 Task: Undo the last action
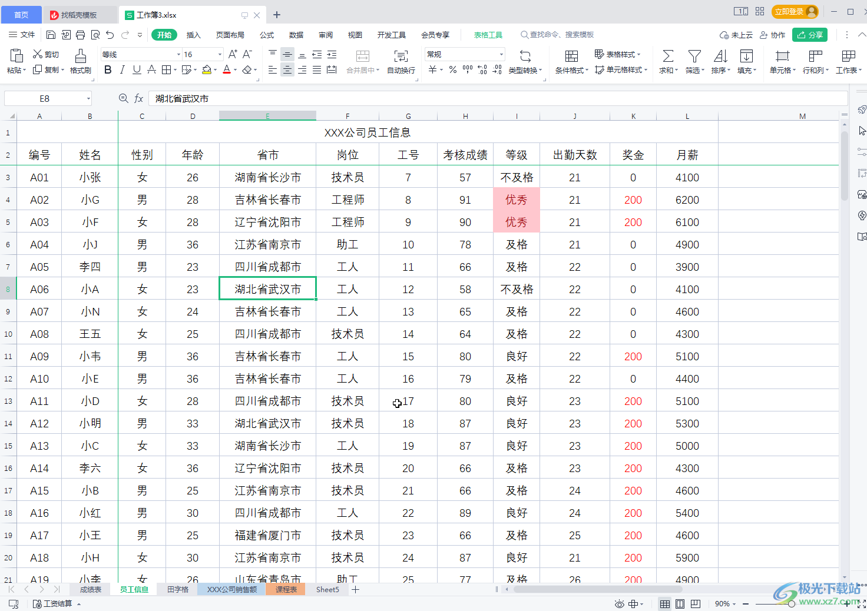tap(110, 35)
